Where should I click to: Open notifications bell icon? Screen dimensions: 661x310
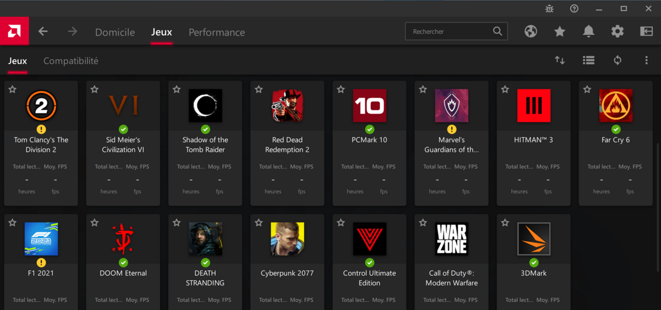point(589,31)
